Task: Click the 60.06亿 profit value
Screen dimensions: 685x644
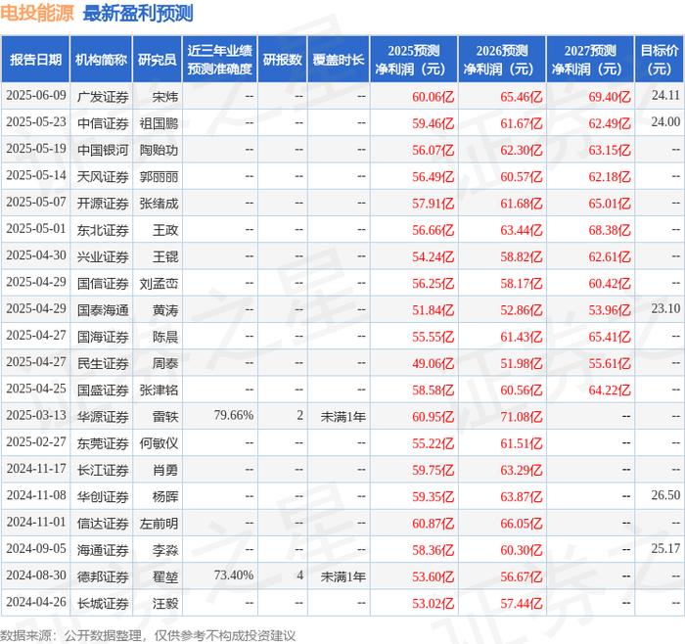Action: click(x=433, y=97)
